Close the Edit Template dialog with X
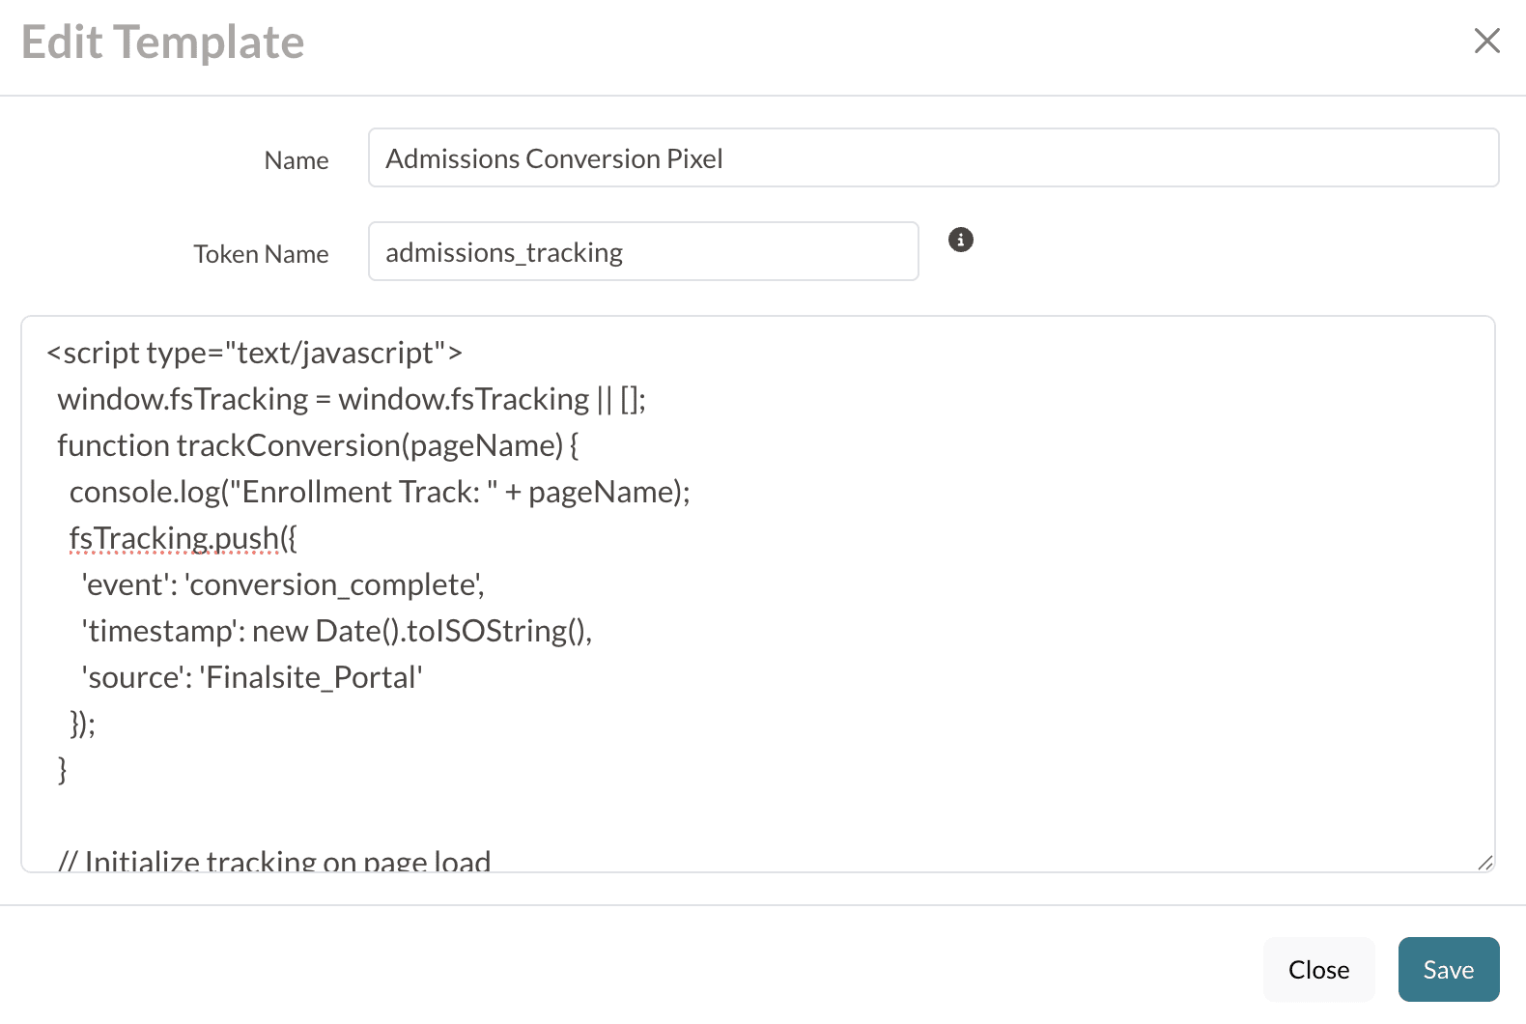Image resolution: width=1526 pixels, height=1024 pixels. tap(1487, 41)
